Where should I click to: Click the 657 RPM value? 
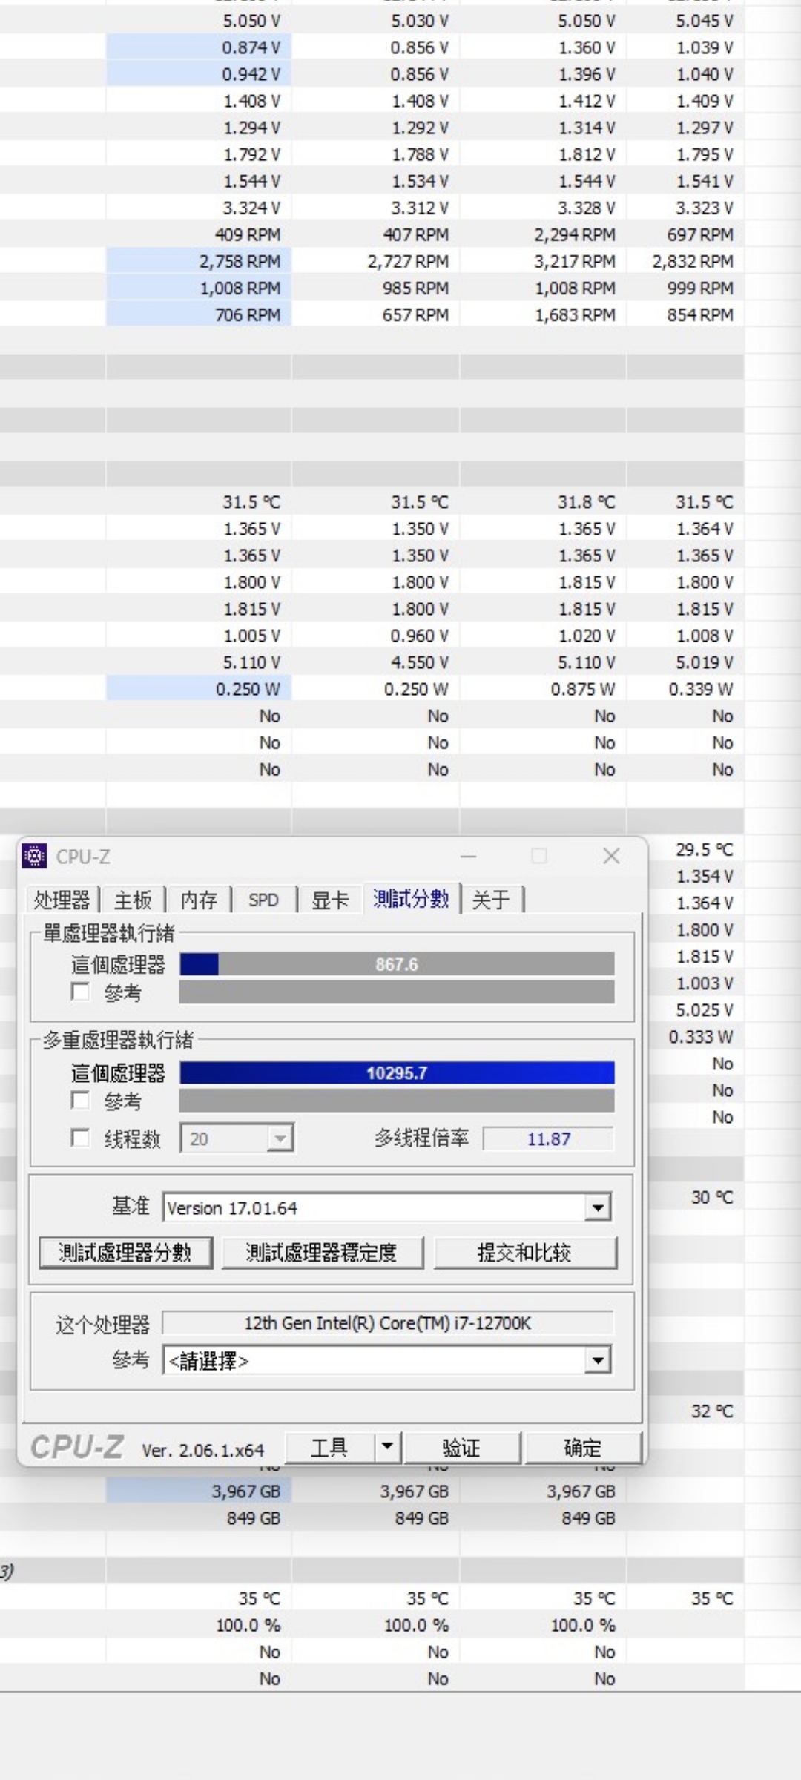(415, 314)
